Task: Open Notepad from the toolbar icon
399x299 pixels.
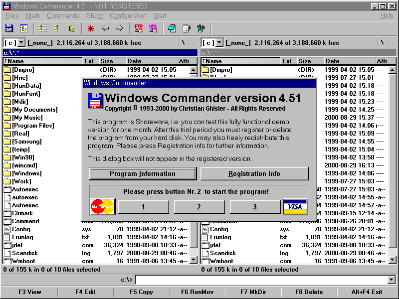Action: 187,28
